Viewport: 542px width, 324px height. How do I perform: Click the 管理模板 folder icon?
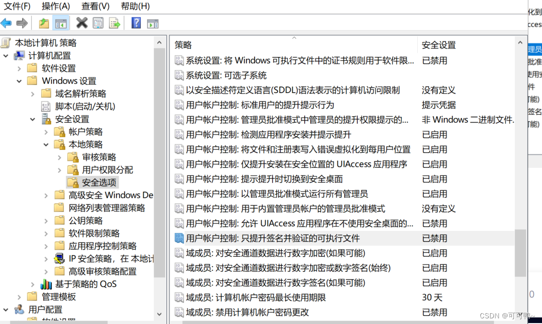[32, 296]
